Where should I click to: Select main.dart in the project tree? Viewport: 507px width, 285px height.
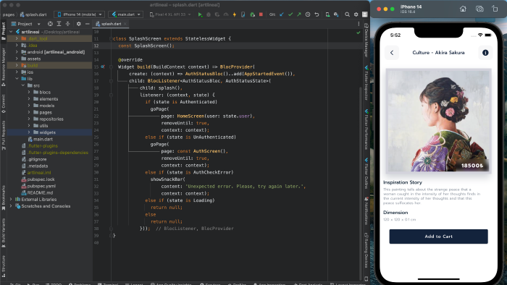tap(43, 139)
